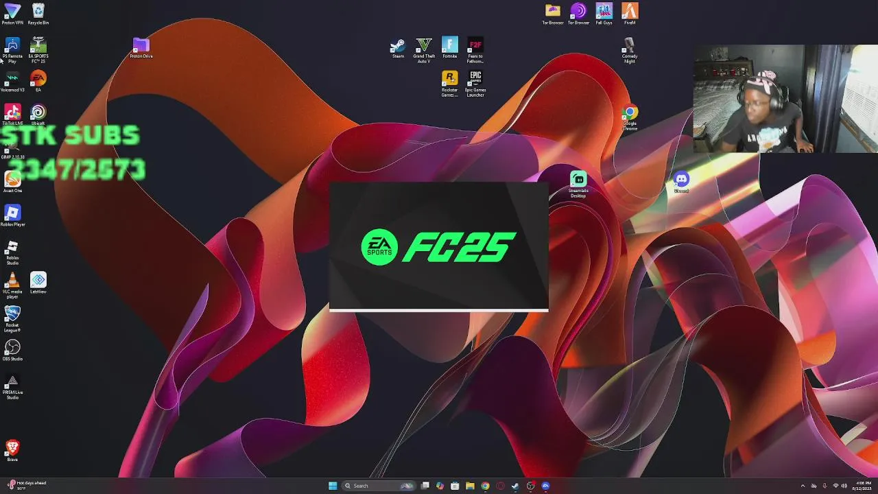
Task: Open Avast One shortcut
Action: tap(12, 182)
